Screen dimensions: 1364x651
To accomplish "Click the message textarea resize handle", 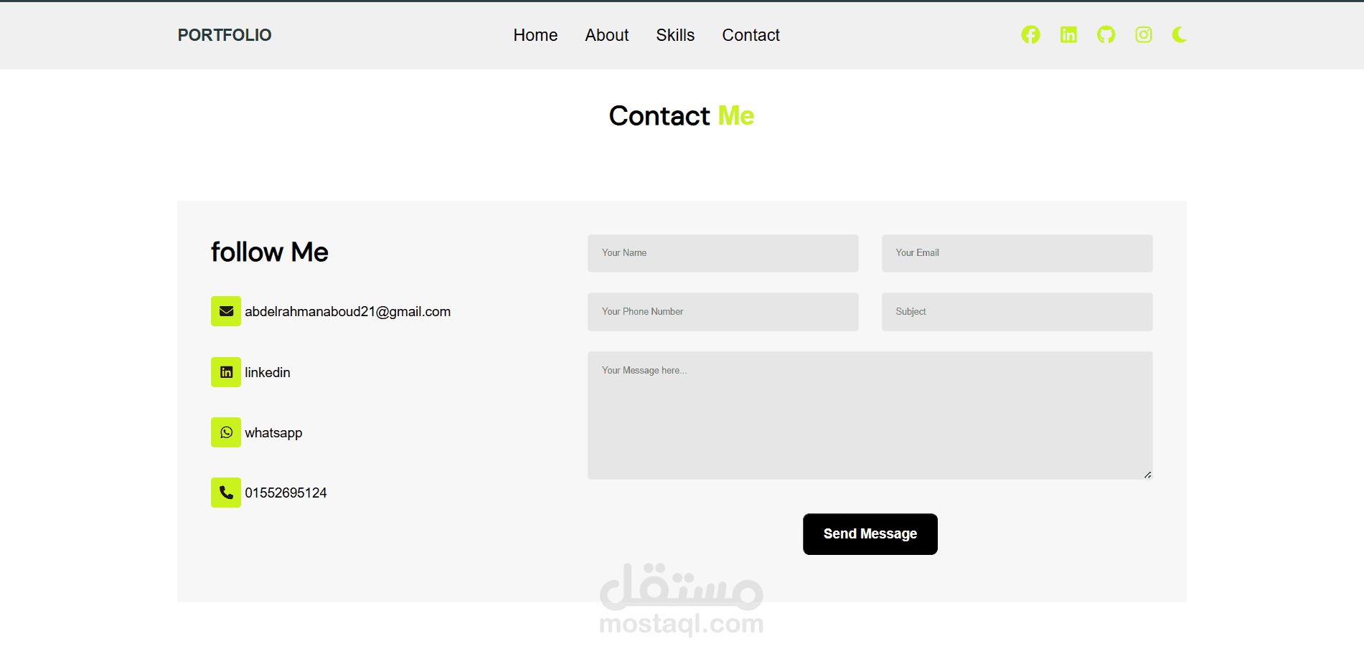I will [x=1148, y=475].
